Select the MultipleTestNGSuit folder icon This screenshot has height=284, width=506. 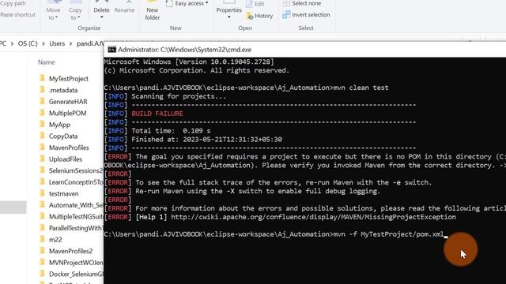42,216
